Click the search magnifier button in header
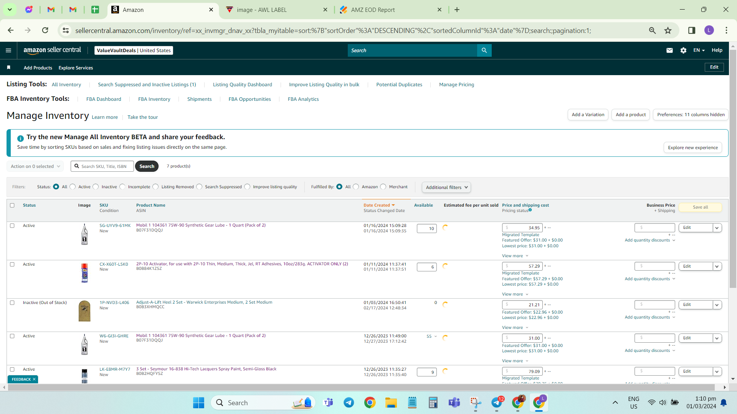 click(x=484, y=50)
